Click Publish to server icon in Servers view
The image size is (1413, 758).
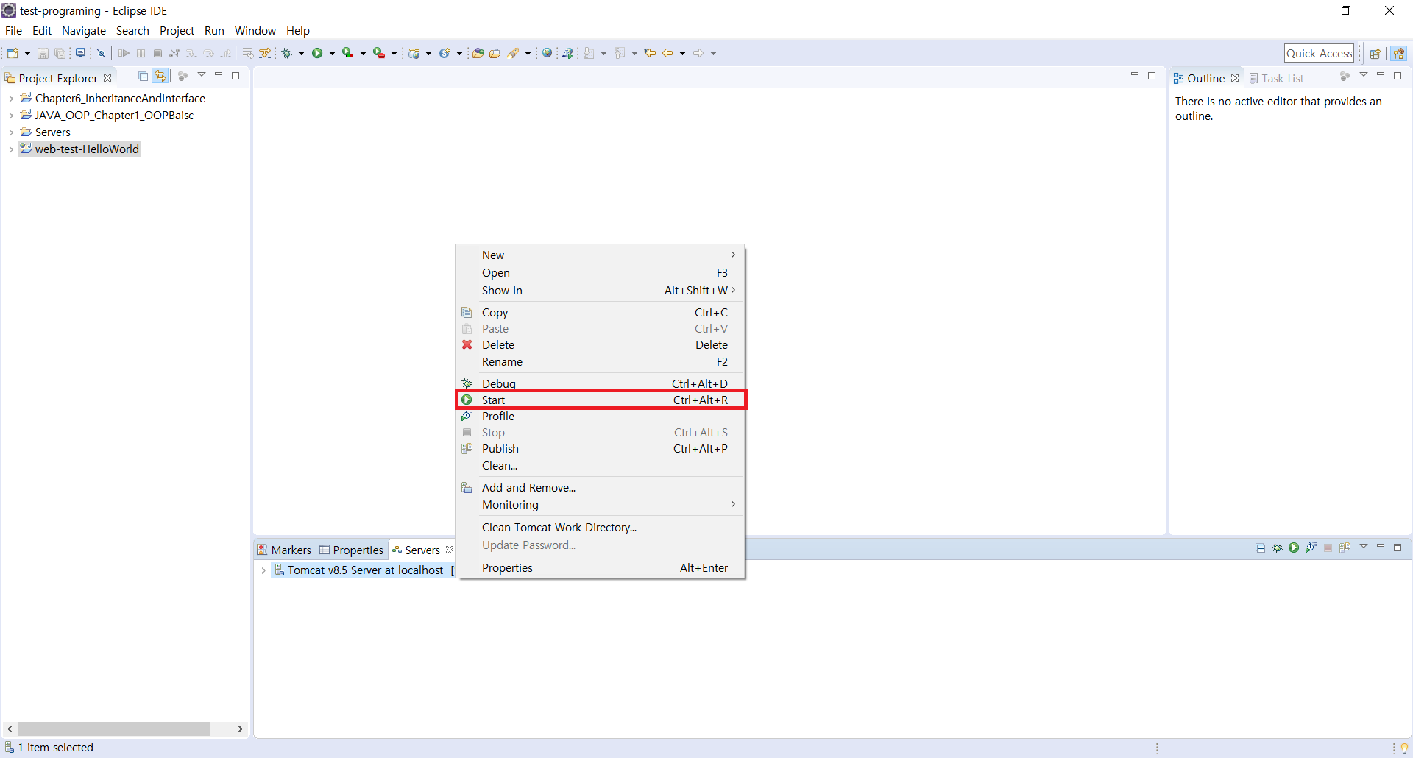tap(1345, 548)
